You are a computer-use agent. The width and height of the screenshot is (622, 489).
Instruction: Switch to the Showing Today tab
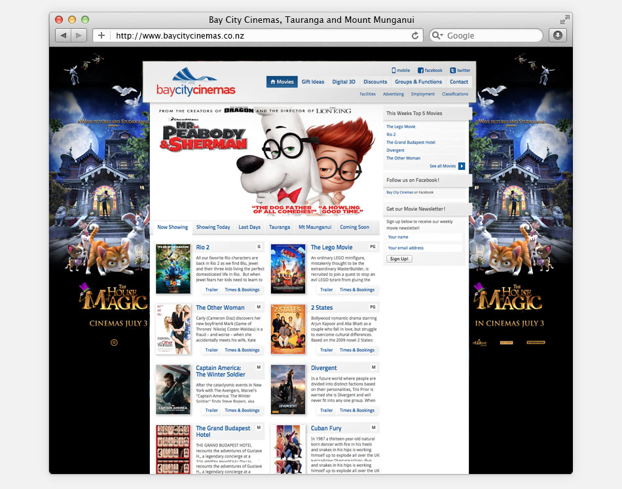click(x=213, y=228)
